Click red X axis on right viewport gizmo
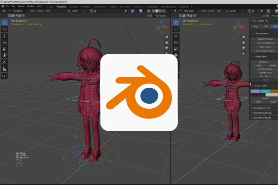The width and height of the screenshot is (278, 185). point(244,27)
